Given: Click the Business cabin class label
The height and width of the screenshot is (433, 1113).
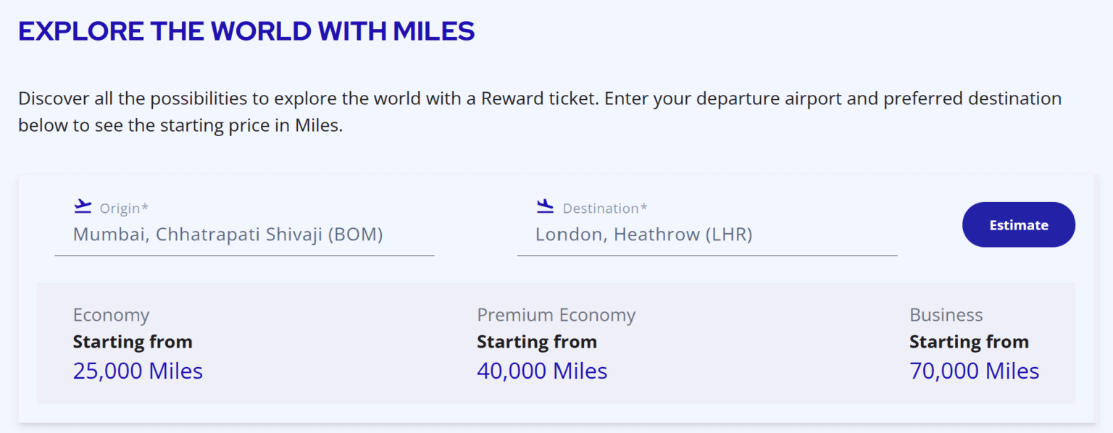Looking at the screenshot, I should (x=946, y=314).
